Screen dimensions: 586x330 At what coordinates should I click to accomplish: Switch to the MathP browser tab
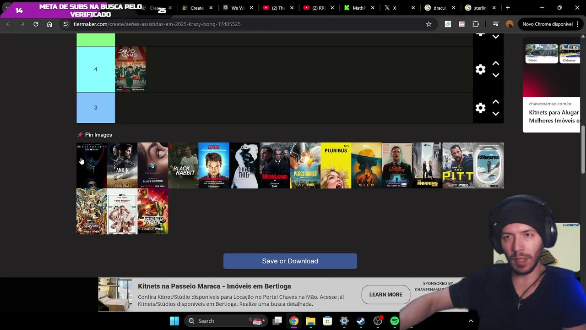pyautogui.click(x=359, y=8)
